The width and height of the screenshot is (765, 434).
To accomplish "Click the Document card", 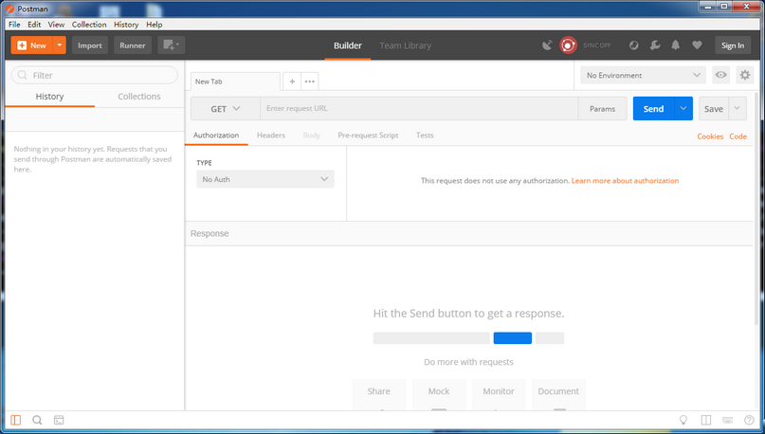I will [x=558, y=394].
